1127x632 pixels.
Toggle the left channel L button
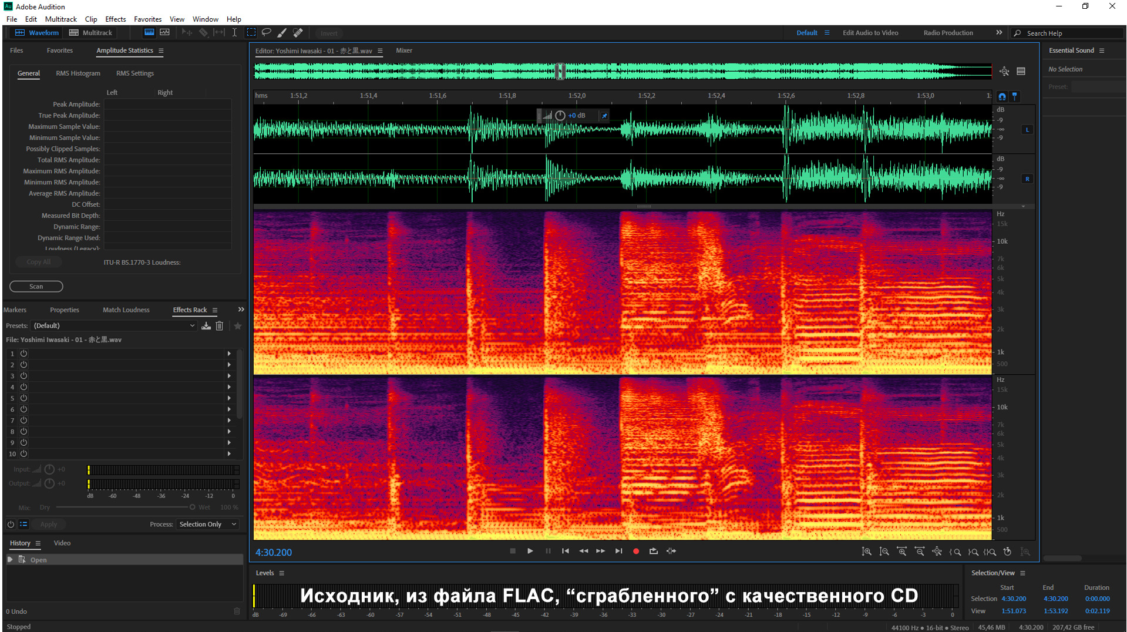tap(1027, 130)
